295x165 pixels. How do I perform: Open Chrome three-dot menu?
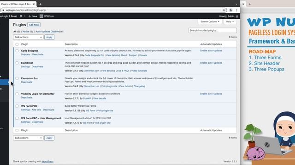point(236,10)
